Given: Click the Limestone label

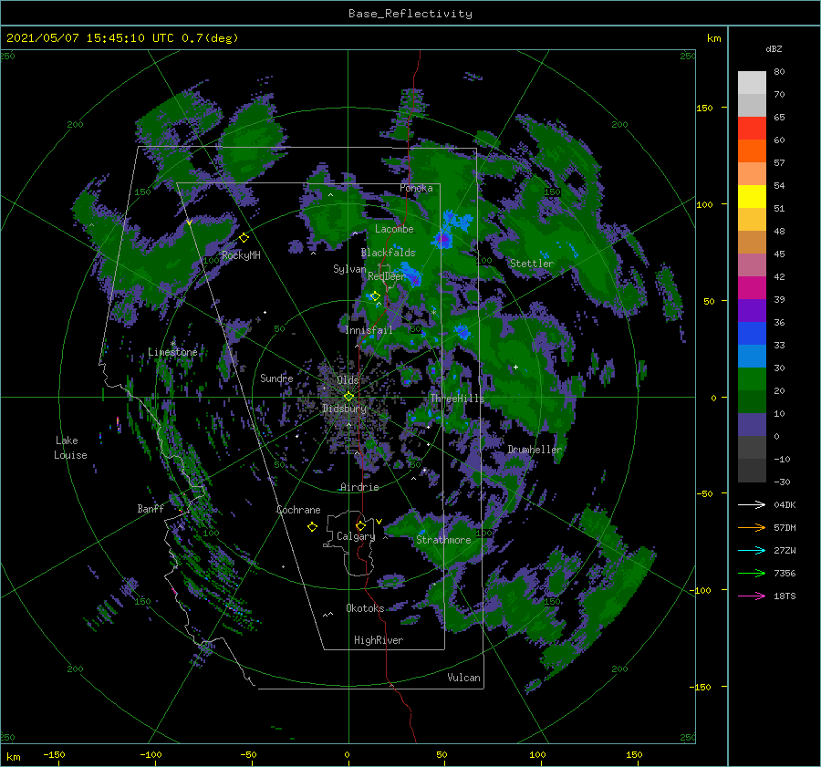Looking at the screenshot, I should point(172,352).
